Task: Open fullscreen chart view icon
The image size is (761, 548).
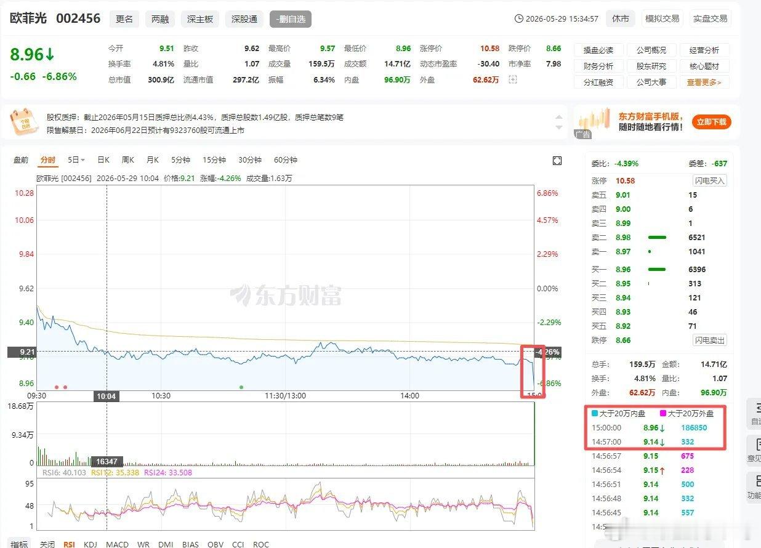Action: [557, 161]
